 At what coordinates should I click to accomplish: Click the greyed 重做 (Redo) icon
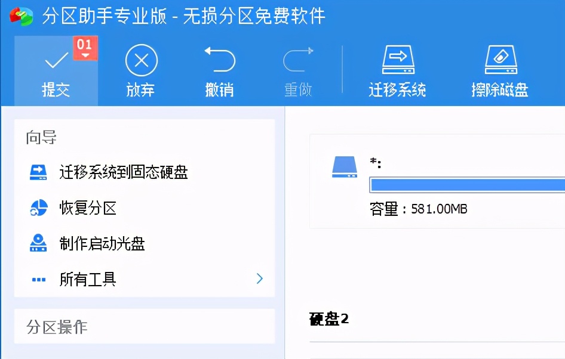click(298, 60)
